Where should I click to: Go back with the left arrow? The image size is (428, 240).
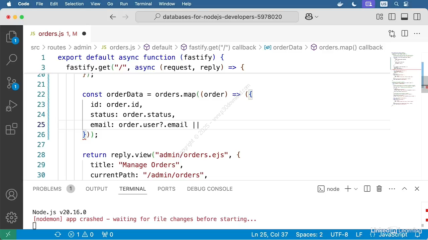[x=113, y=17]
